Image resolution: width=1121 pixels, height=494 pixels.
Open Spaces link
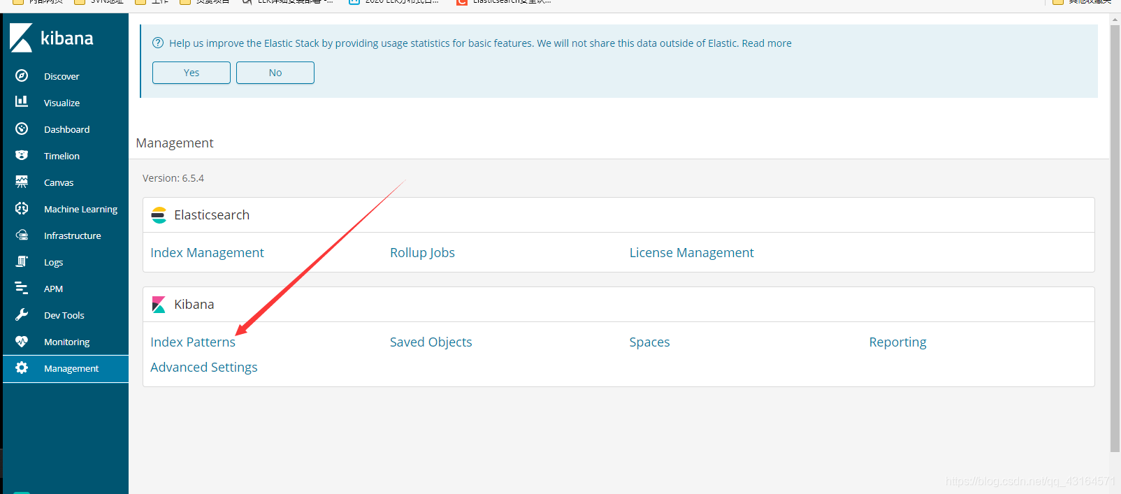(x=649, y=342)
